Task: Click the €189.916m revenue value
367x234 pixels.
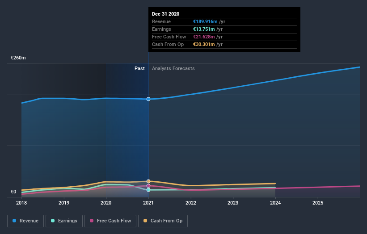Action: click(x=205, y=21)
